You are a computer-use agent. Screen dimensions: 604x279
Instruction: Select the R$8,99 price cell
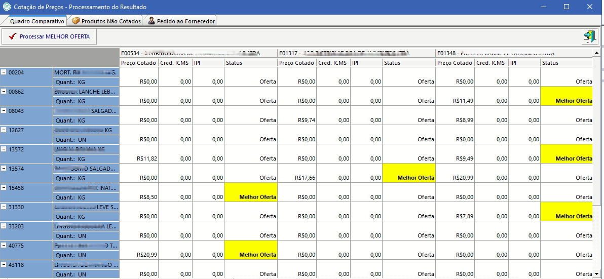455,115
